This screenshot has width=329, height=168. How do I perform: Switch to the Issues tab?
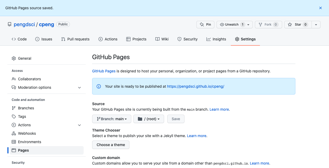[44, 39]
